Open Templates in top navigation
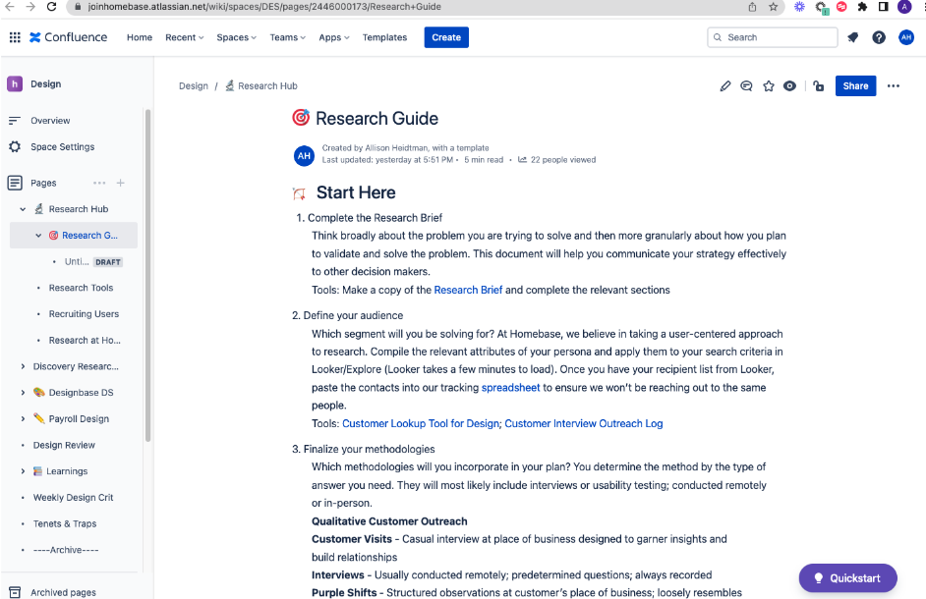Screen dimensions: 926x599 [384, 37]
